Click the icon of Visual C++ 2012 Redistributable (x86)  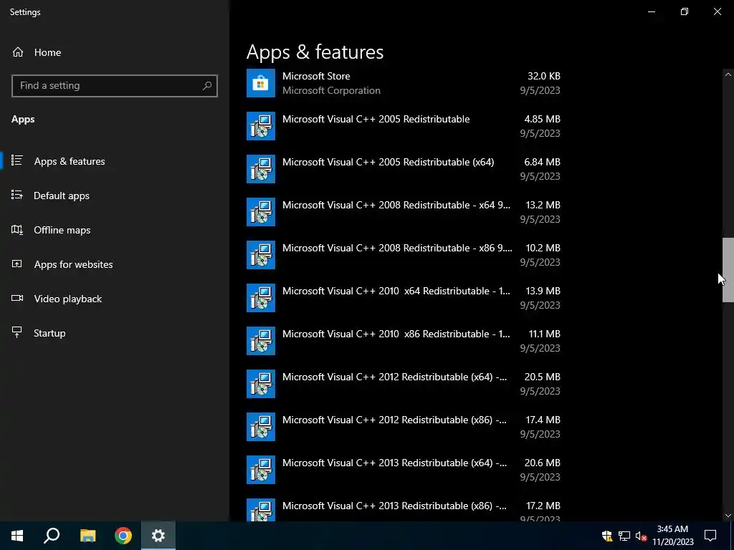pyautogui.click(x=261, y=427)
